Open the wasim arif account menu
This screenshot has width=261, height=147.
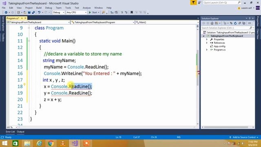(246, 8)
